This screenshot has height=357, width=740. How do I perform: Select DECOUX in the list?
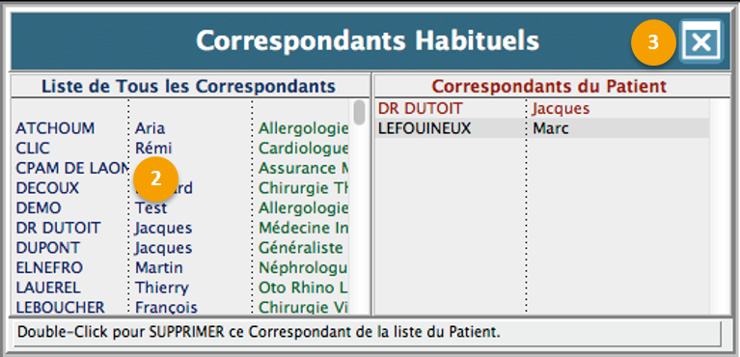click(x=47, y=188)
